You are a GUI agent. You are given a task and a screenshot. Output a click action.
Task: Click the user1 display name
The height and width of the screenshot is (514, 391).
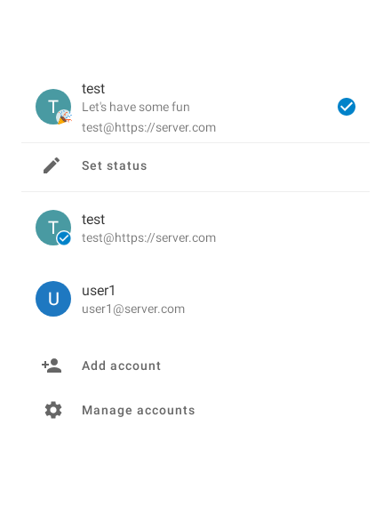tap(99, 291)
